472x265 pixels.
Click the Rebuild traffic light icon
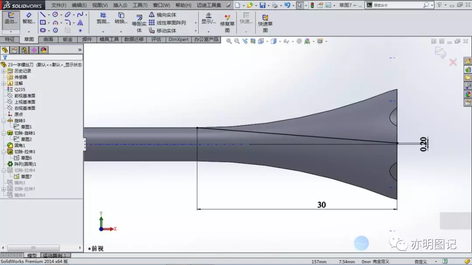coord(312,5)
